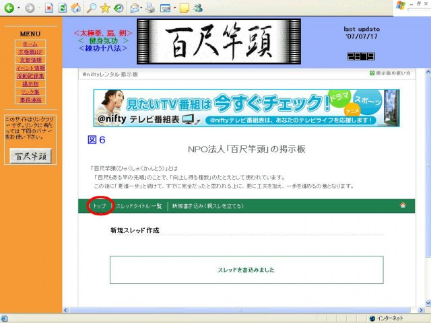Click the home icon on green bar
Viewport: 431px width, 323px height.
403,205
